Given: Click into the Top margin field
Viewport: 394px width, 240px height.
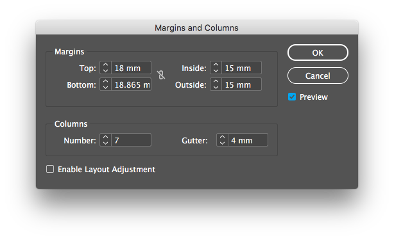Looking at the screenshot, I should pos(131,68).
